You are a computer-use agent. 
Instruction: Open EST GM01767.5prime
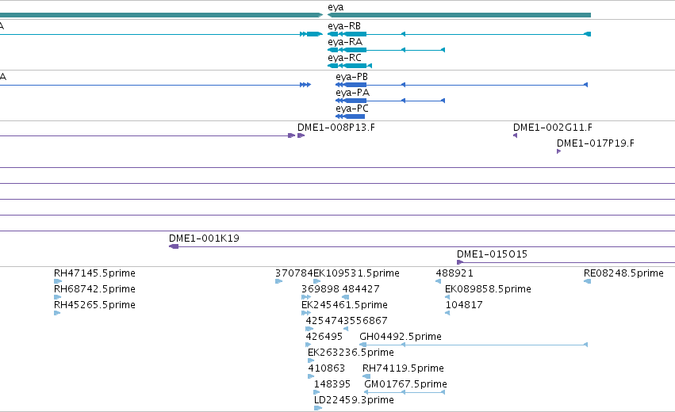405,384
